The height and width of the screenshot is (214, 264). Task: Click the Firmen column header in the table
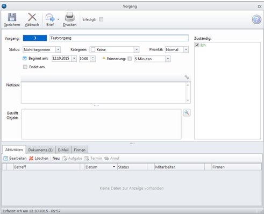pyautogui.click(x=237, y=167)
